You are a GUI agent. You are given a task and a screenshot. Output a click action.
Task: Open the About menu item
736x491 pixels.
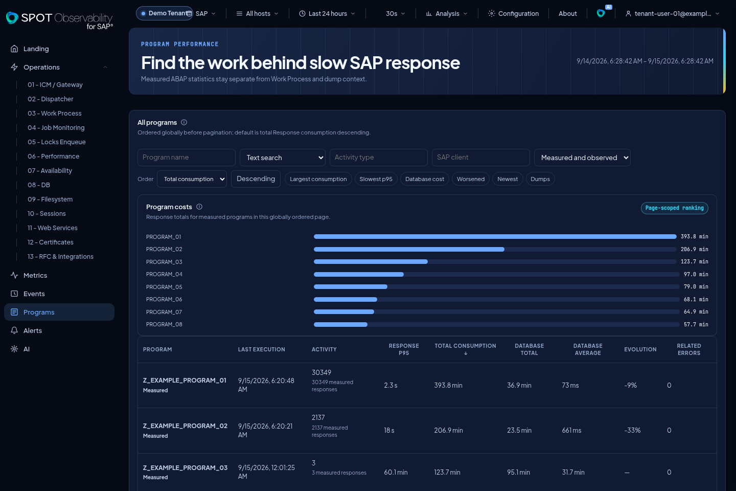(x=568, y=13)
